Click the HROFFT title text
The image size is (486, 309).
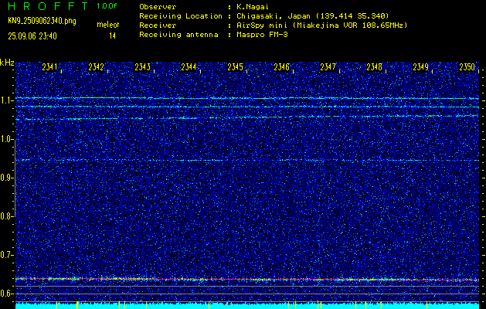[x=48, y=6]
